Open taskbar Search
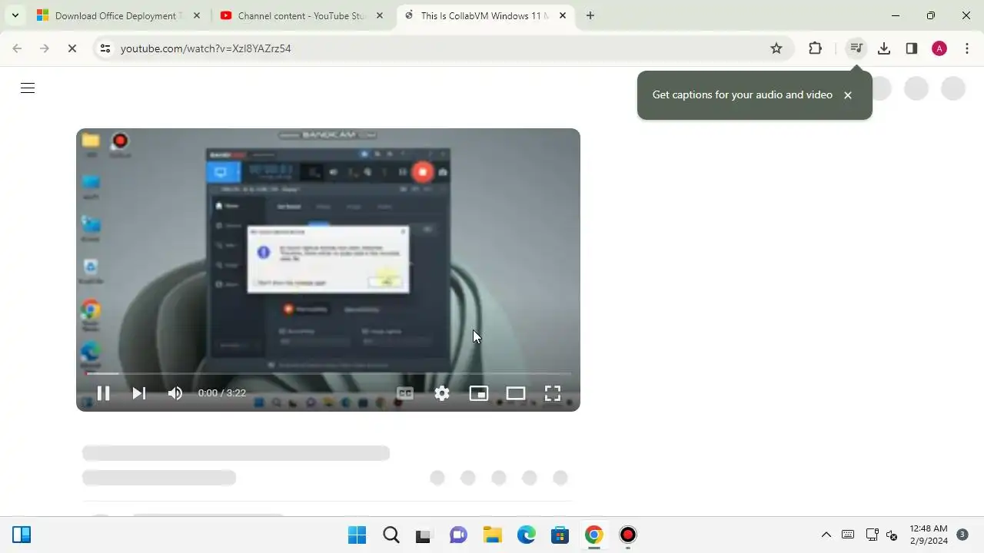Screen dimensions: 984x553 pyautogui.click(x=391, y=535)
